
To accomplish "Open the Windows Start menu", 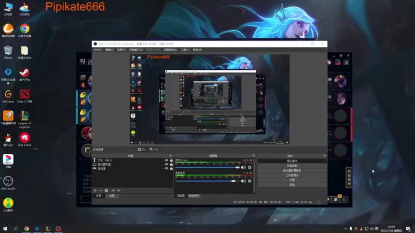I will pyautogui.click(x=5, y=228).
